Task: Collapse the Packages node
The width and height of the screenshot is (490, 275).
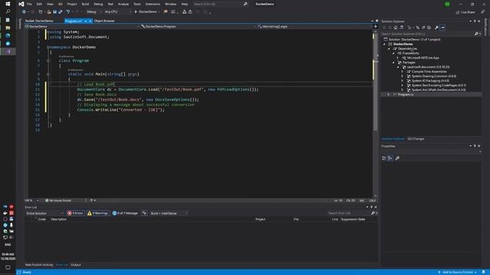Action: [x=394, y=63]
